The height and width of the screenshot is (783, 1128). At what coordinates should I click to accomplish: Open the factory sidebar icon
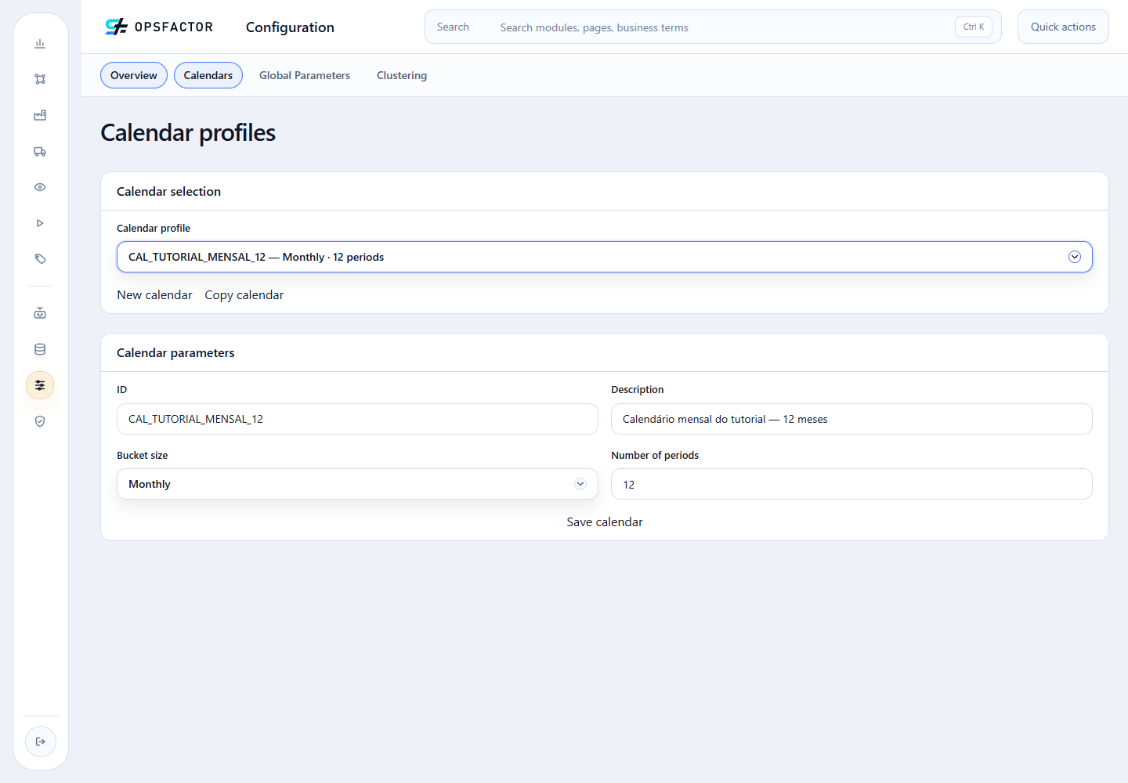pyautogui.click(x=40, y=115)
